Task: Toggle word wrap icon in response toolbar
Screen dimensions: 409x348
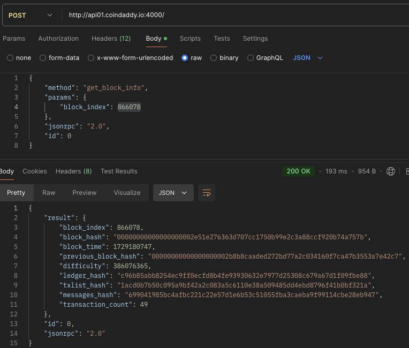Action: click(x=206, y=193)
